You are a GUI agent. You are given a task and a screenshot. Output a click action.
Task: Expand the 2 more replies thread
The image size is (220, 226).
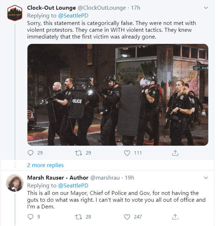[x=45, y=165]
